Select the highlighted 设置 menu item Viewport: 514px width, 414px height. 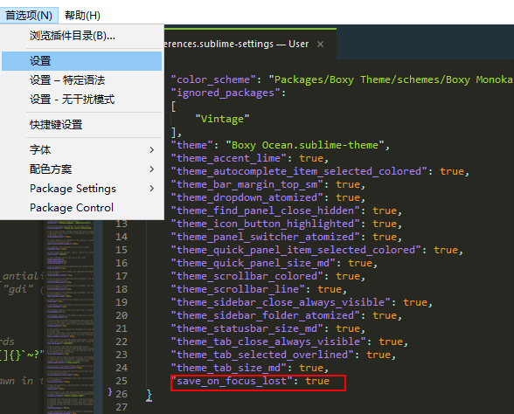81,61
